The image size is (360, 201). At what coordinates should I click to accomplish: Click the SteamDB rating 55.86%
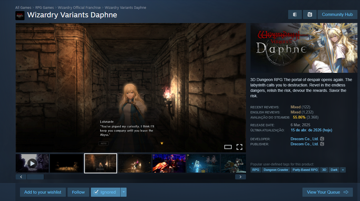pos(299,117)
